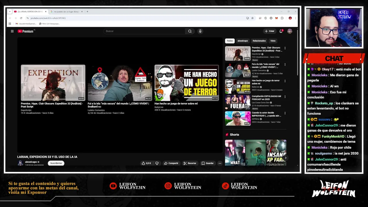Select the alexelcapo filter chip

tap(243, 41)
